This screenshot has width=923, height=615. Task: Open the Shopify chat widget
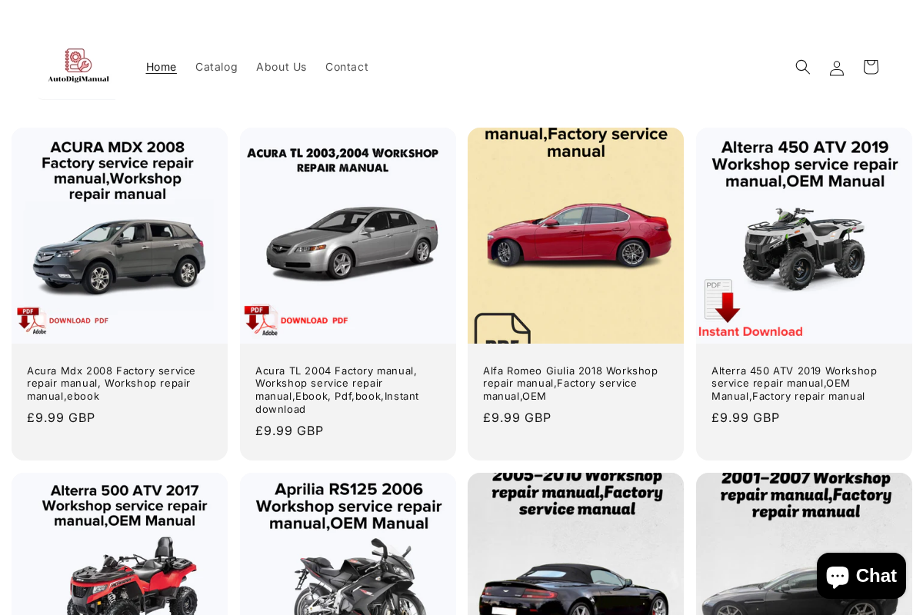861,574
